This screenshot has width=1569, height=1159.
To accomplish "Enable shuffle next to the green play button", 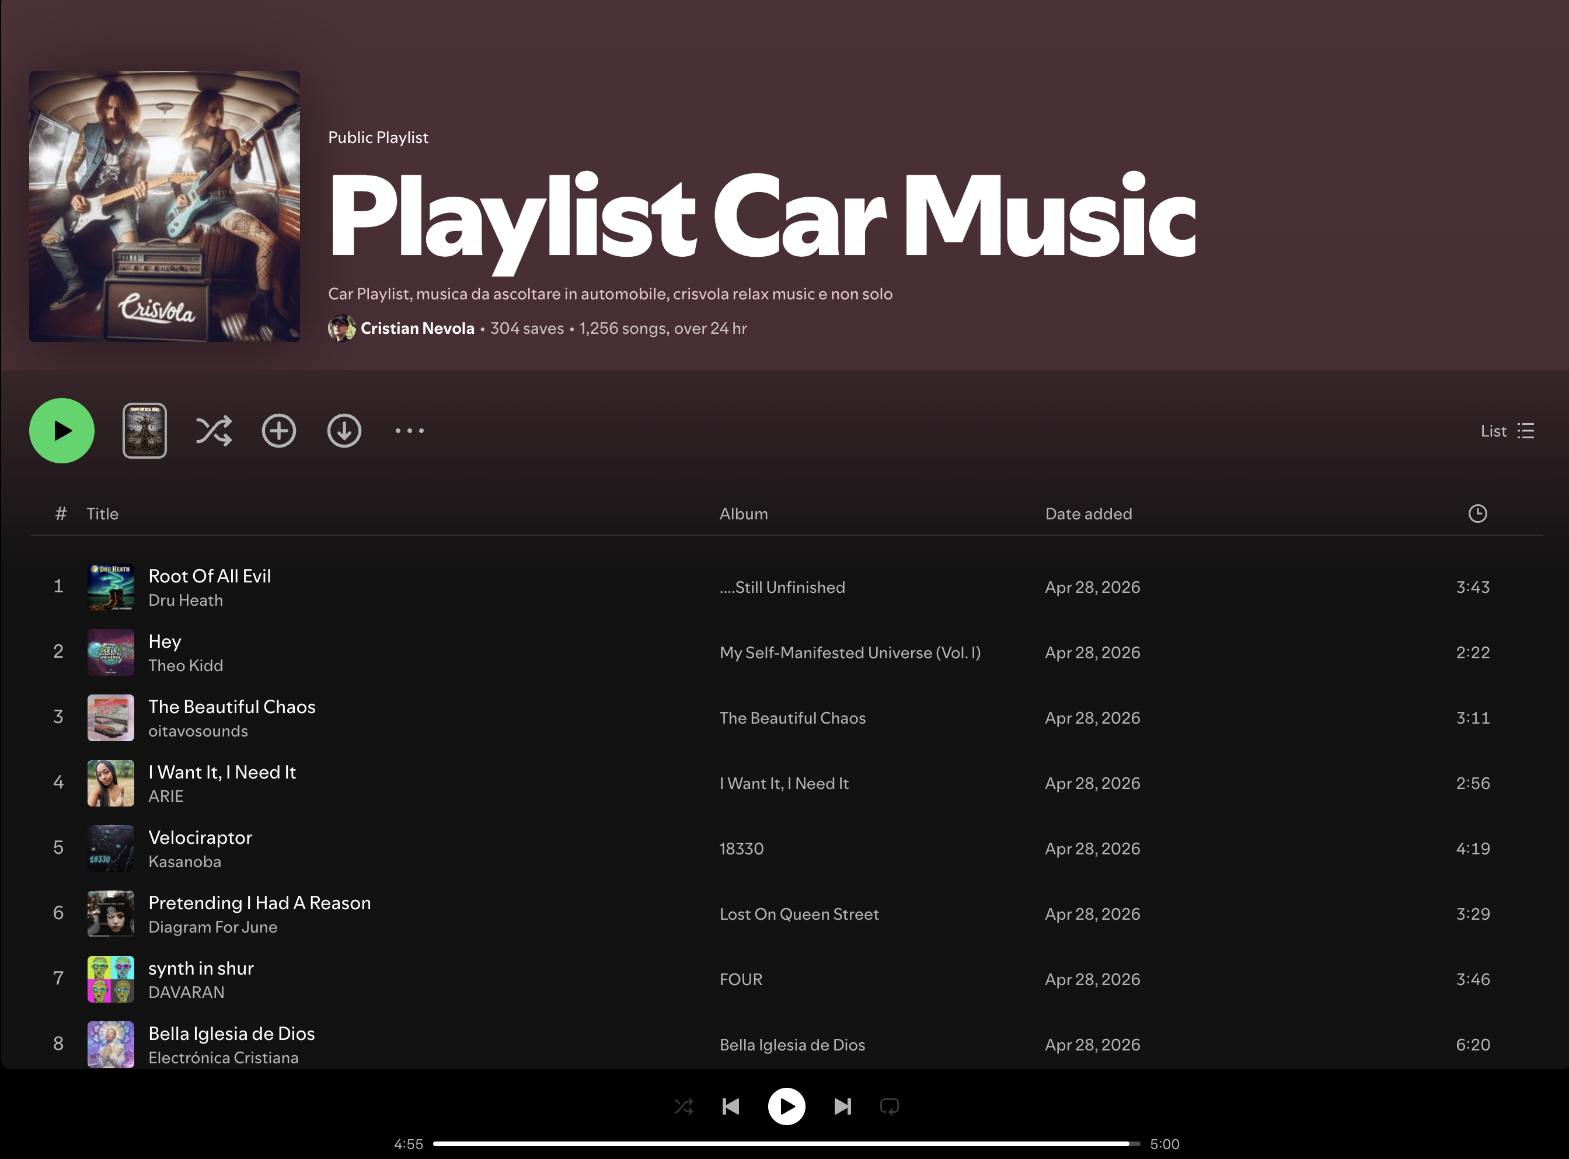I will (x=213, y=431).
